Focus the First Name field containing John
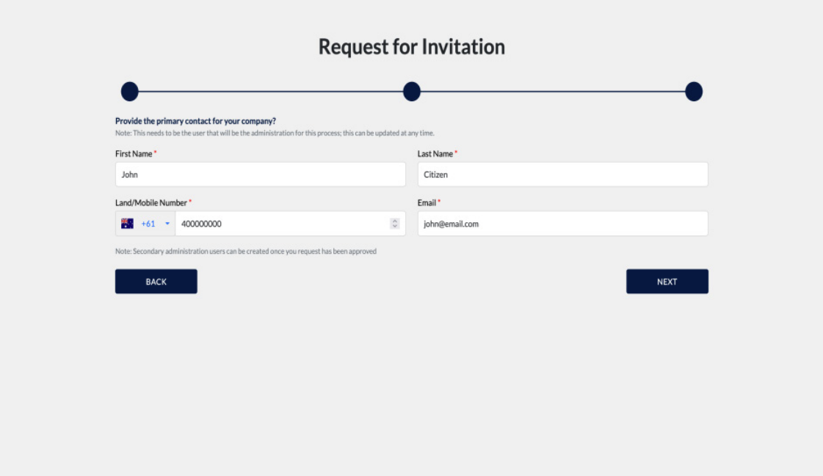This screenshot has height=476, width=823. [261, 175]
